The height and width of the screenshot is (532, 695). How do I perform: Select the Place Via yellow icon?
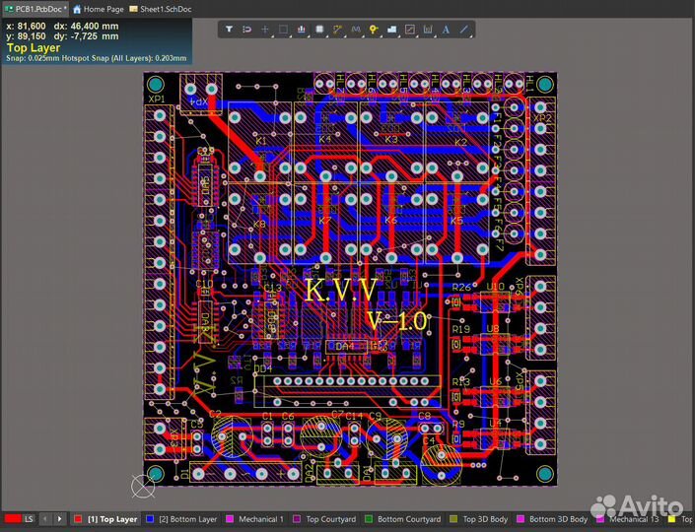point(374,30)
